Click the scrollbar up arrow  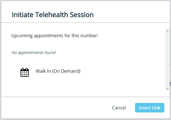167,30
